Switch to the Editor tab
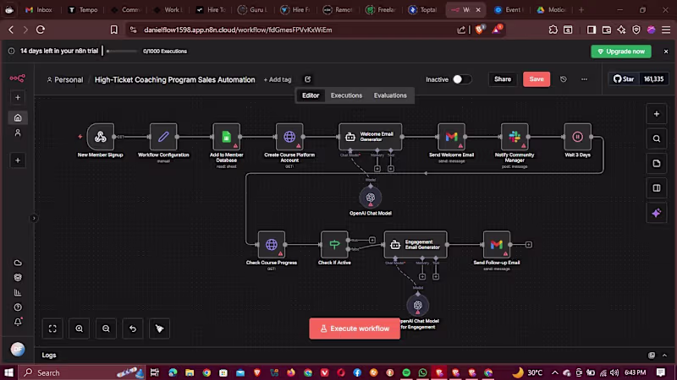 coord(311,95)
